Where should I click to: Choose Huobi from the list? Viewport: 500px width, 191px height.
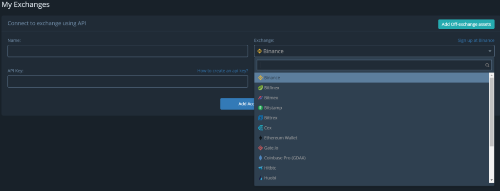pyautogui.click(x=372, y=178)
